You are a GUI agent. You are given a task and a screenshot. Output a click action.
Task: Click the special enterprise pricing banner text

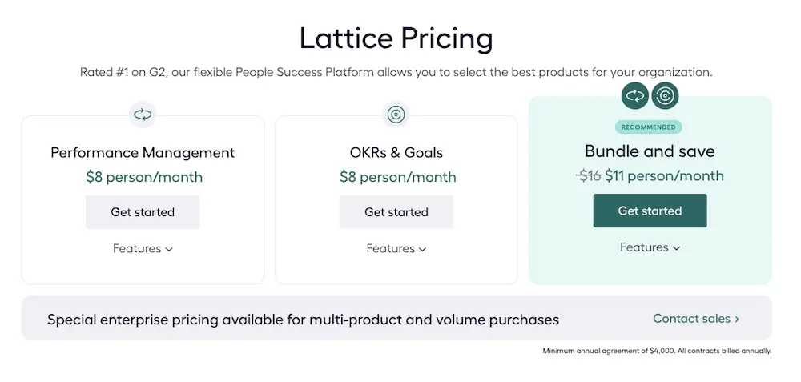click(303, 320)
